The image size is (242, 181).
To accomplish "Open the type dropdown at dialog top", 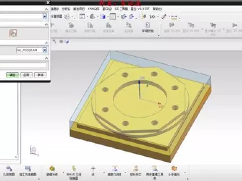I will [45, 16].
